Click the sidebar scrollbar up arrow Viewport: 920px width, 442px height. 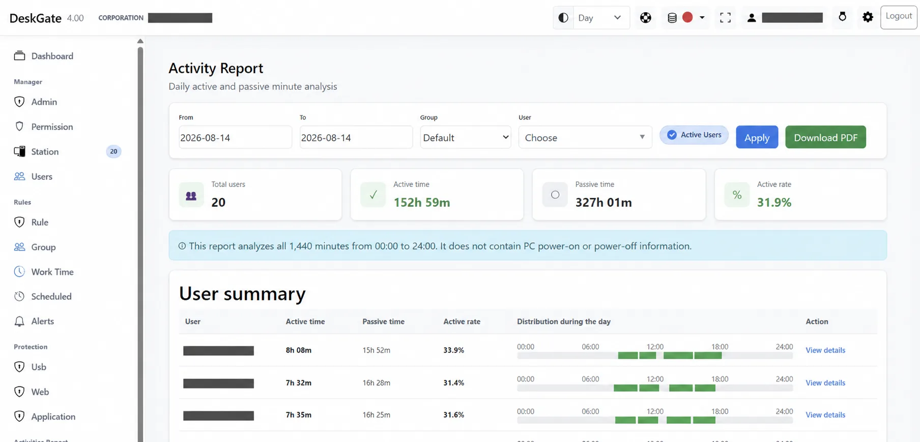(140, 41)
